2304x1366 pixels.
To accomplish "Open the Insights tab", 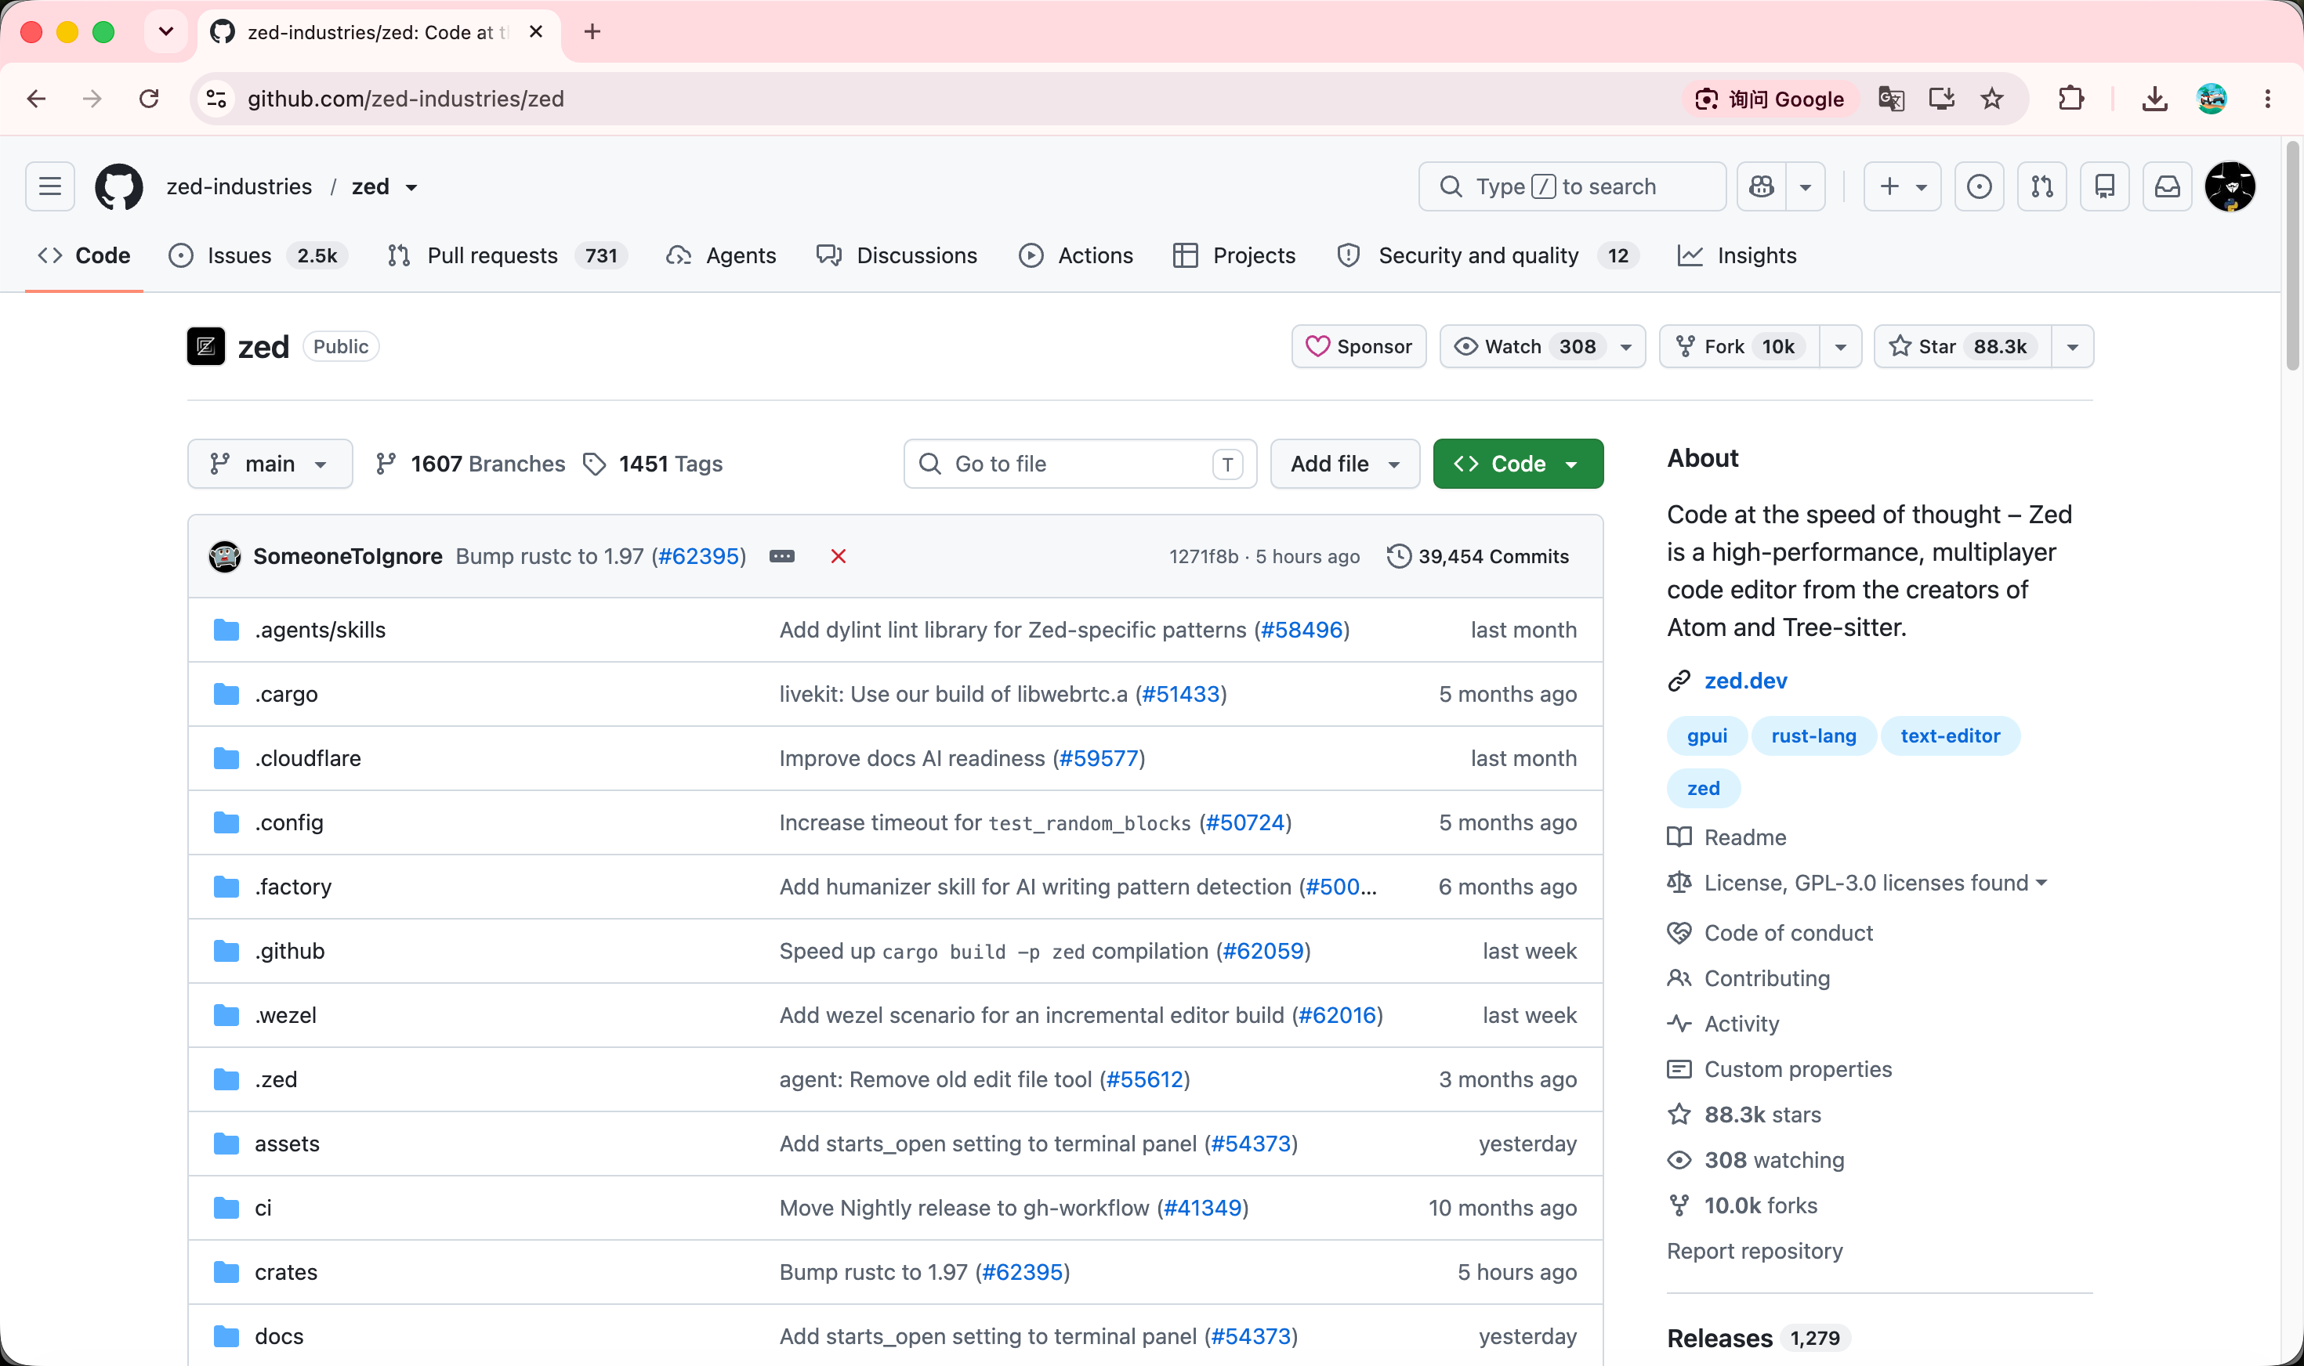I will click(1737, 256).
